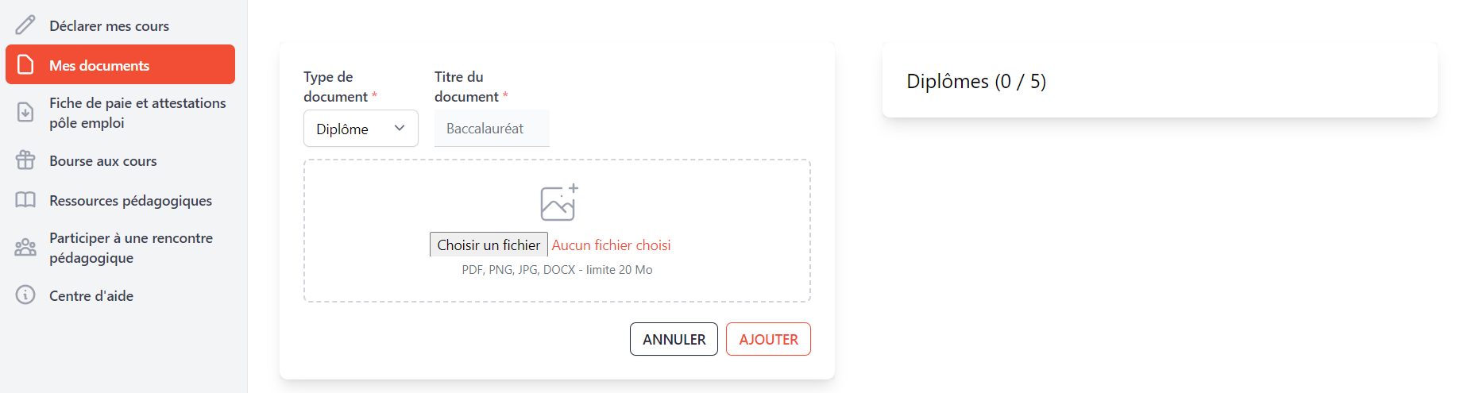The width and height of the screenshot is (1460, 393).
Task: Click the gift icon for Bourse aux cours
Action: tap(25, 160)
